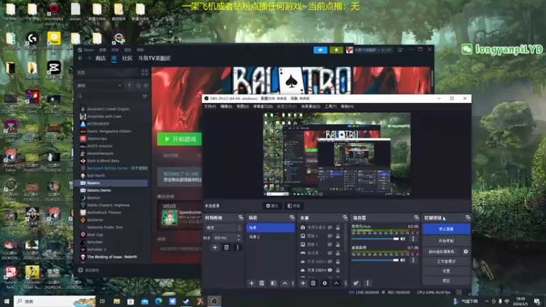Open Mic/Aux channel three-dot menu
This screenshot has height=307, width=546.
pos(414,239)
